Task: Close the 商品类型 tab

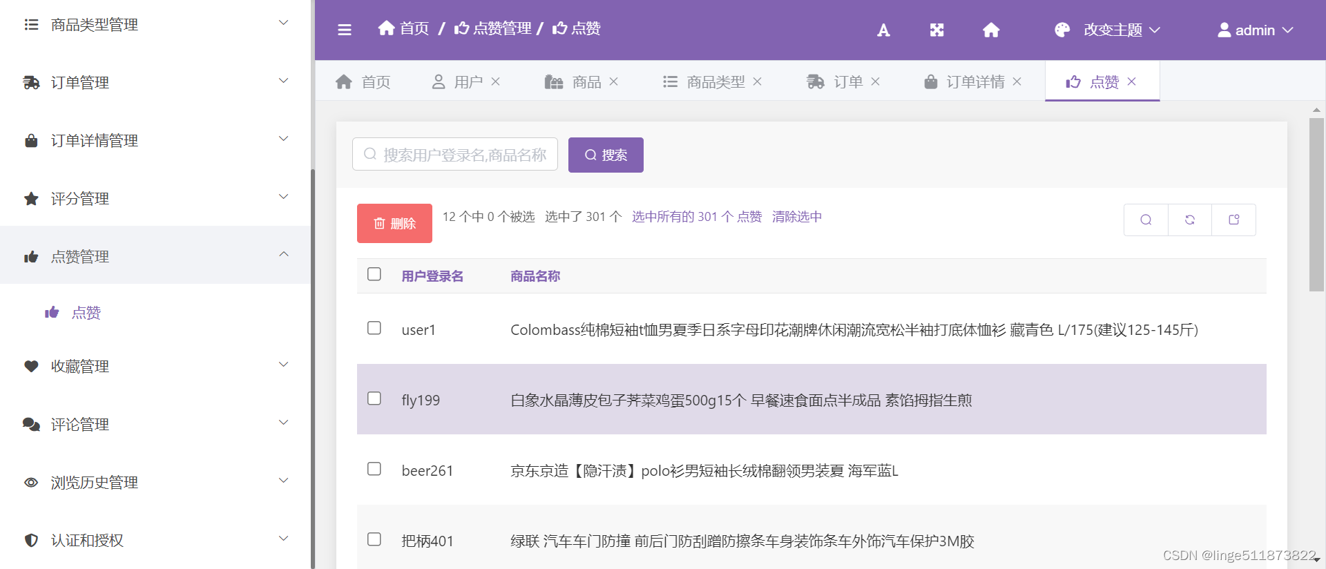Action: 757,81
